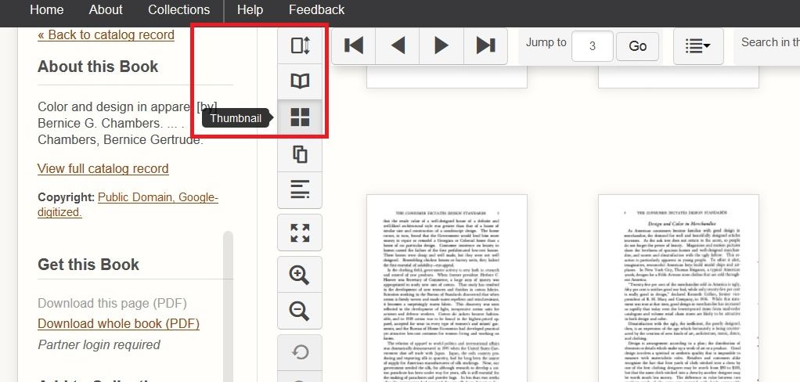800x382 pixels.
Task: Go to last page
Action: (x=485, y=46)
